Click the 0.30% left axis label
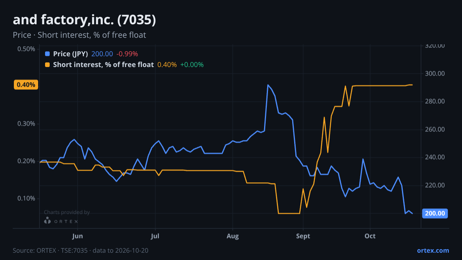Viewport: 462px width, 260px height. 26,124
